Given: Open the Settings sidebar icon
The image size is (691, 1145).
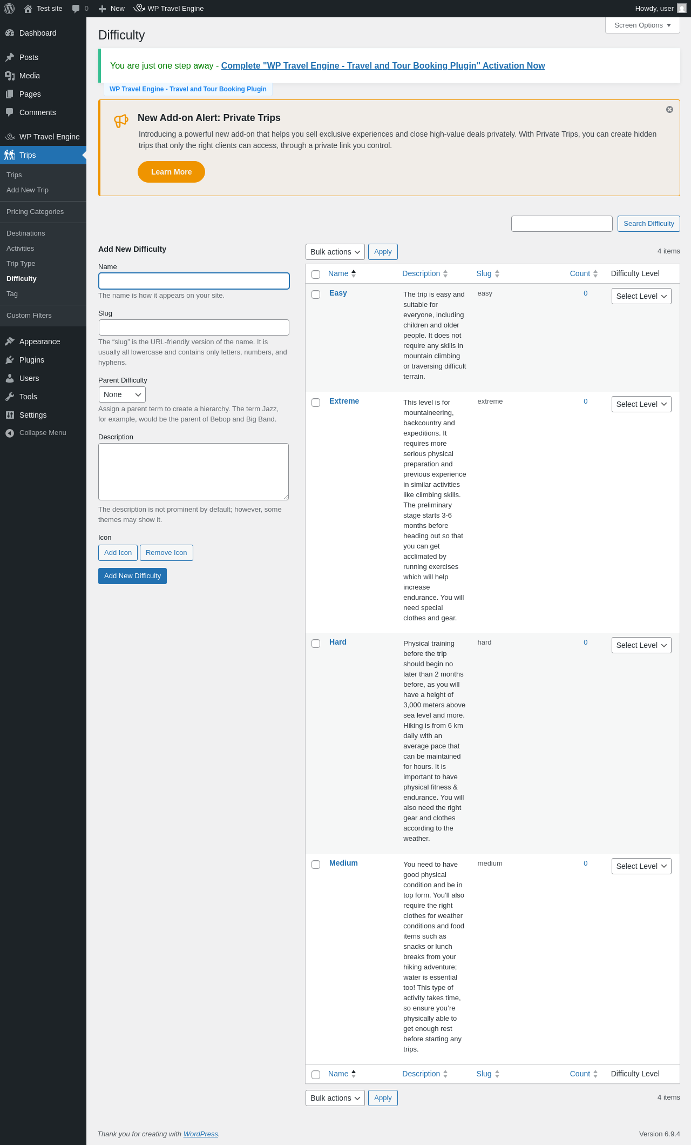Looking at the screenshot, I should (x=10, y=415).
